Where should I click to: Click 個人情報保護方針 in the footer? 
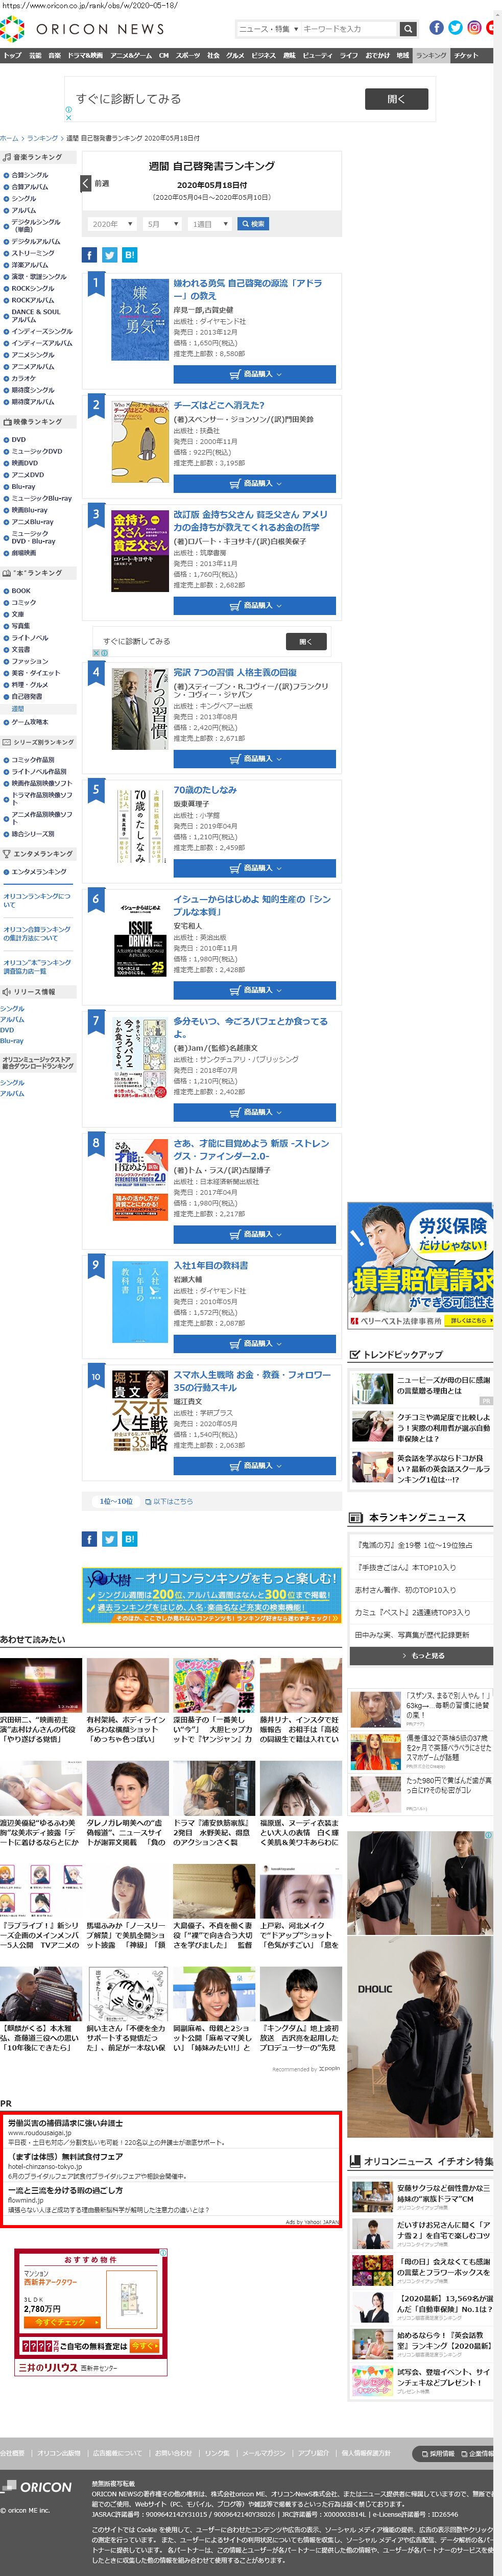366,2452
